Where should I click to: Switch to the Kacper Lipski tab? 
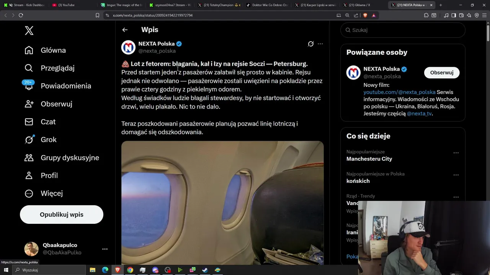[316, 5]
